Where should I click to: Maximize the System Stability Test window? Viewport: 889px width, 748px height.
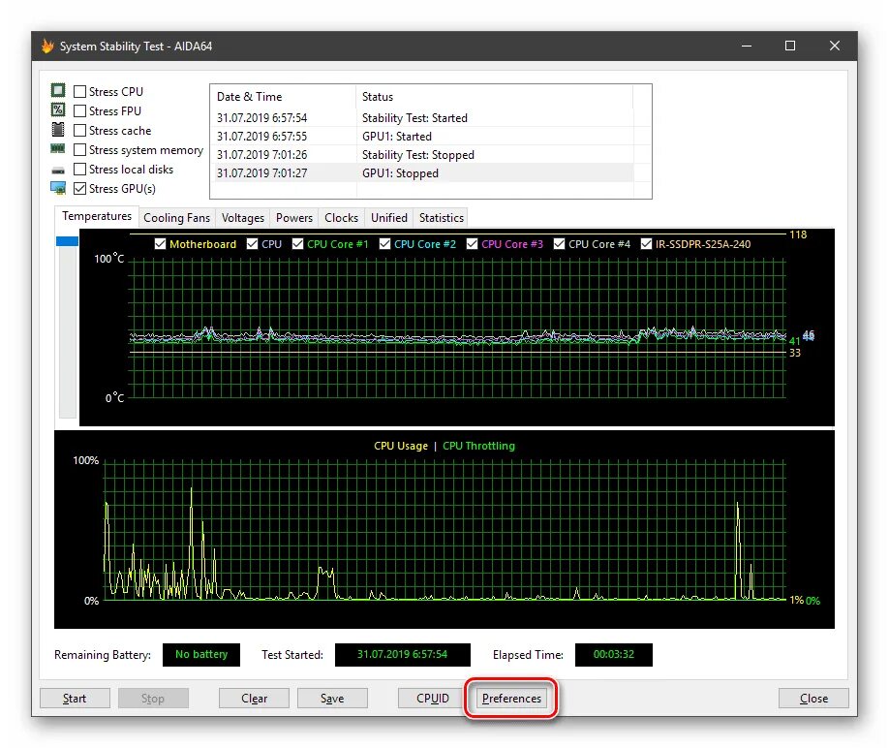[790, 46]
